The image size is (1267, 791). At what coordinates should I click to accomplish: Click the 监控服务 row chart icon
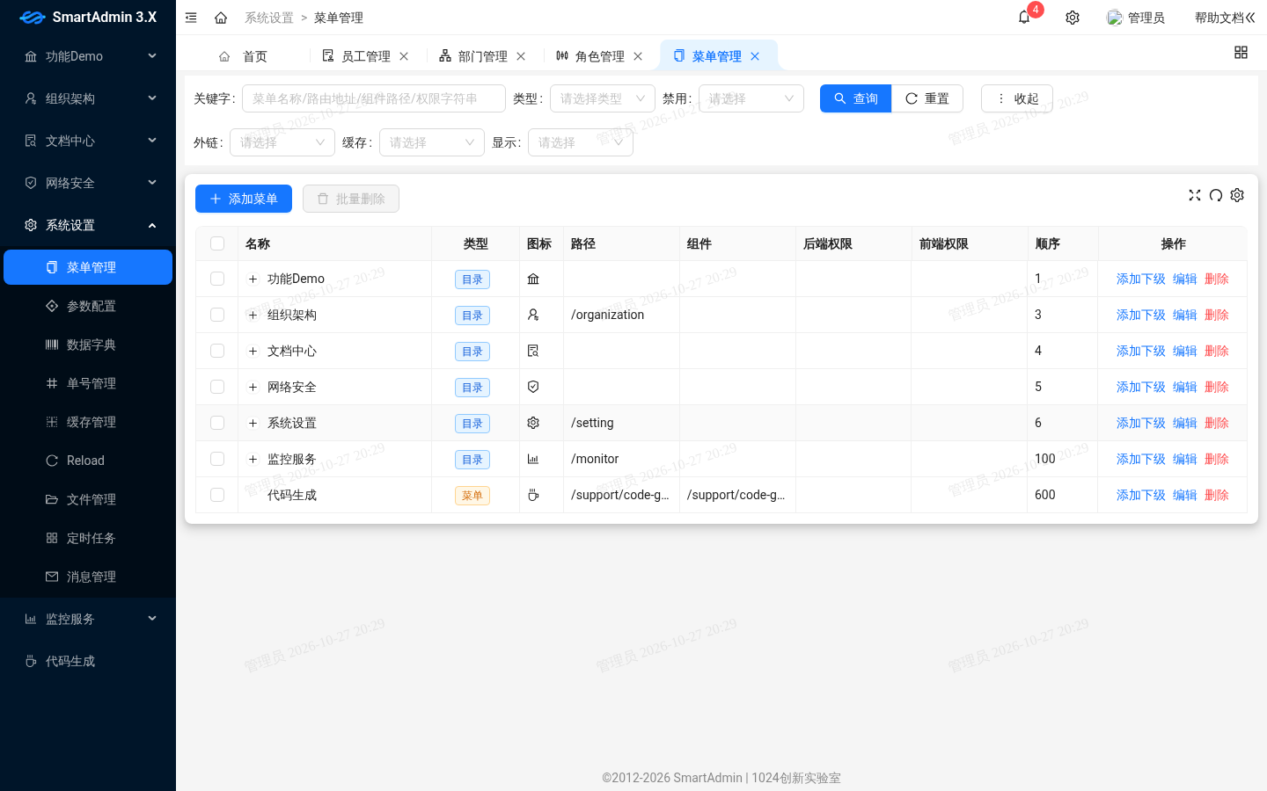coord(533,459)
